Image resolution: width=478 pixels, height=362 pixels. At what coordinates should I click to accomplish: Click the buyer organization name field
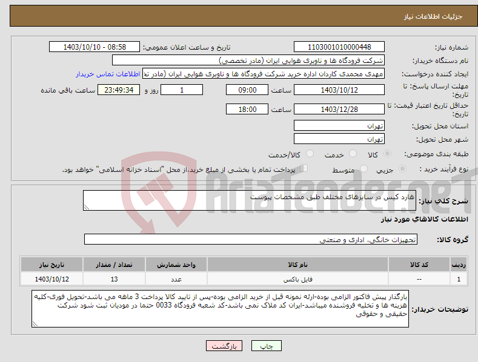click(248, 61)
